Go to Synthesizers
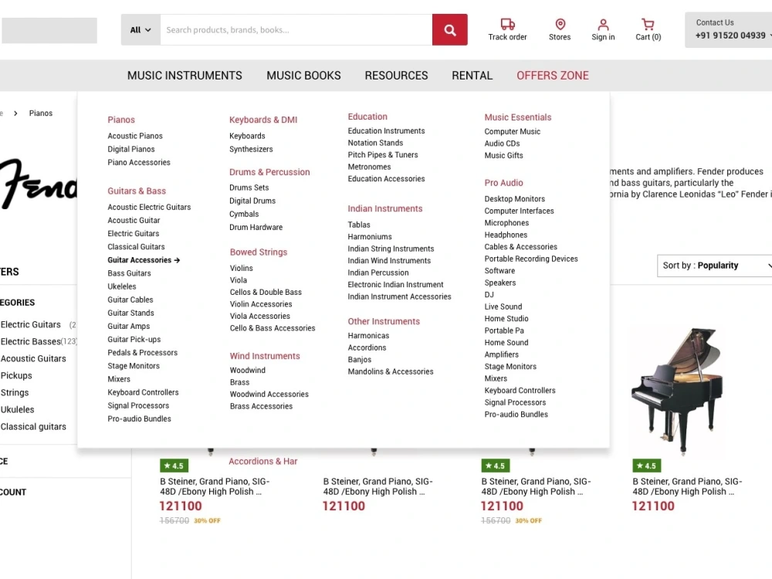772x579 pixels. (x=251, y=149)
